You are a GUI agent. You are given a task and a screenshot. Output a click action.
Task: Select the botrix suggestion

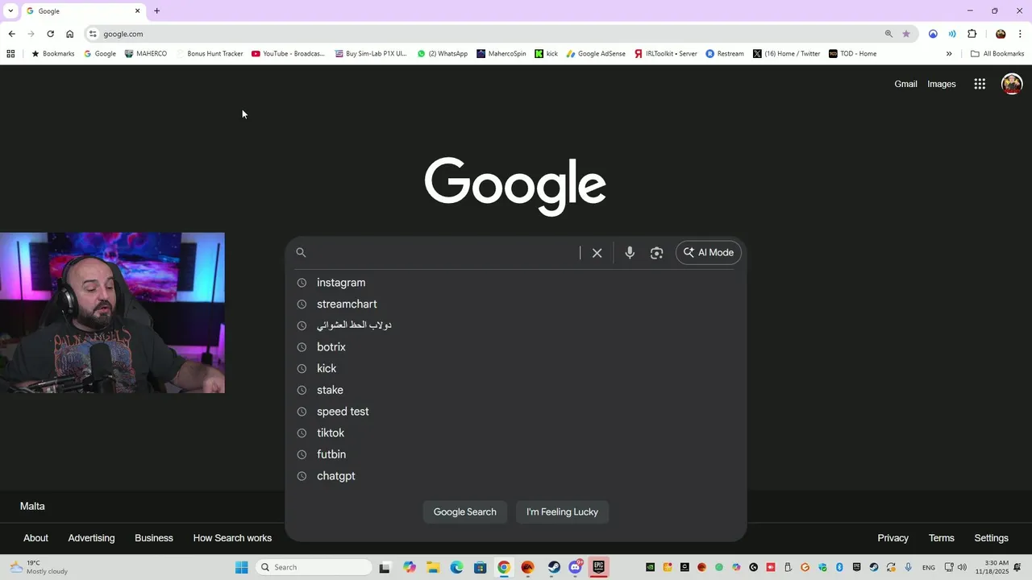coord(516,347)
